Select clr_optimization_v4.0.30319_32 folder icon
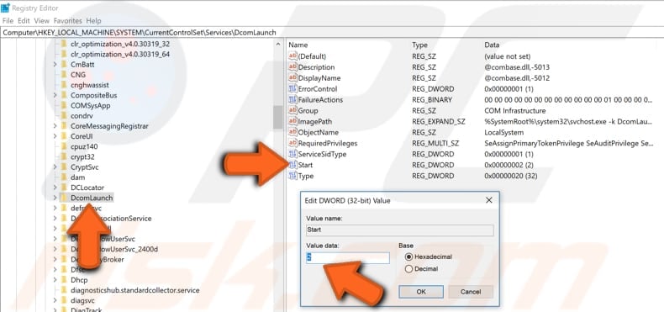The width and height of the screenshot is (664, 312). 64,44
